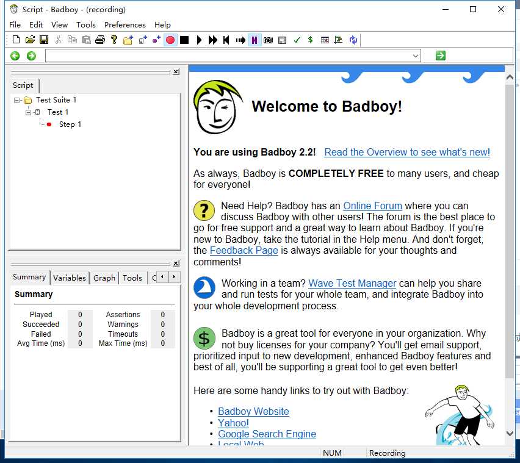Play all with the double triangle button
This screenshot has width=520, height=463.
[213, 40]
